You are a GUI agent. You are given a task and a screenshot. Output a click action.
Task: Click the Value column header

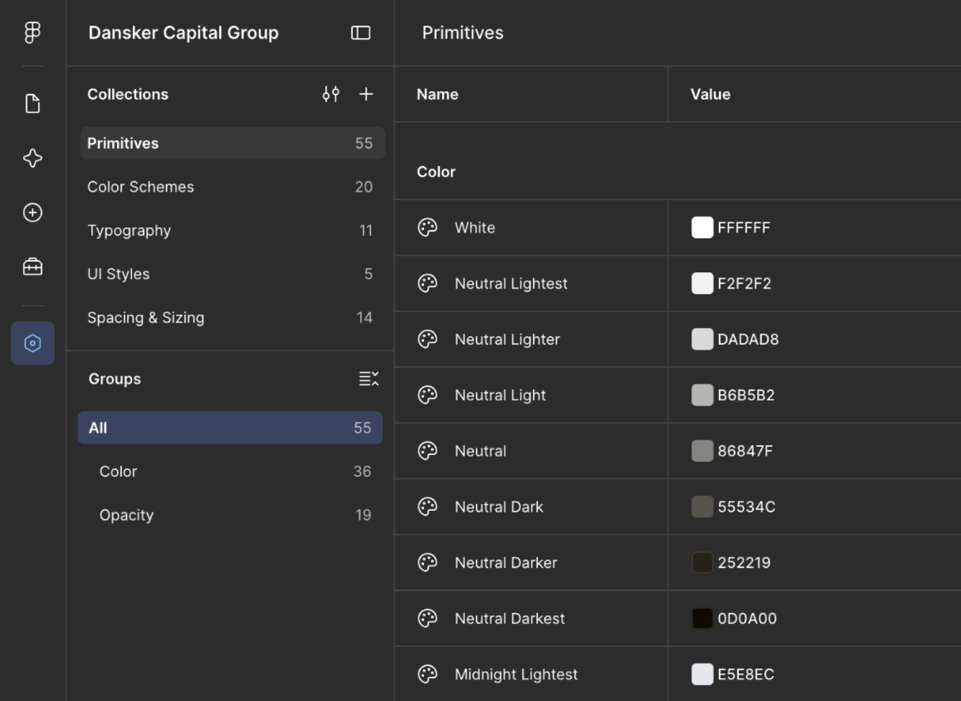(710, 94)
